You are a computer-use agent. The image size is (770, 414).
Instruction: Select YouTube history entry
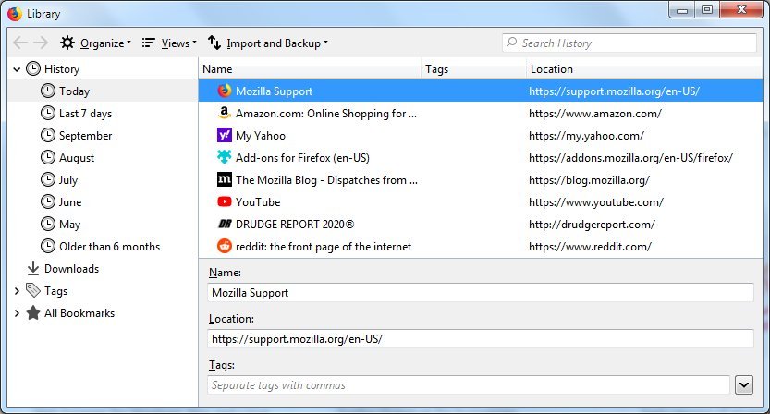click(x=481, y=201)
